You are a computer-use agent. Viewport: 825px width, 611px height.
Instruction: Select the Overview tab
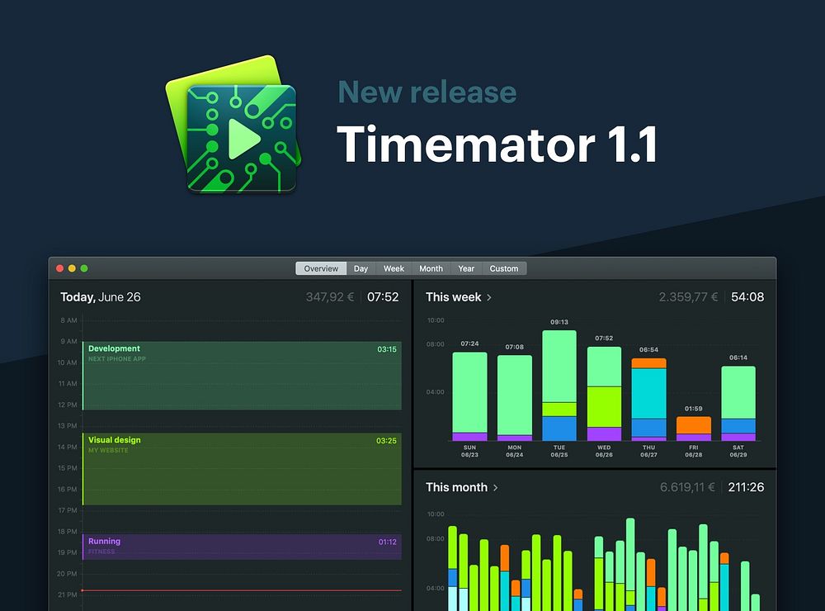click(321, 268)
